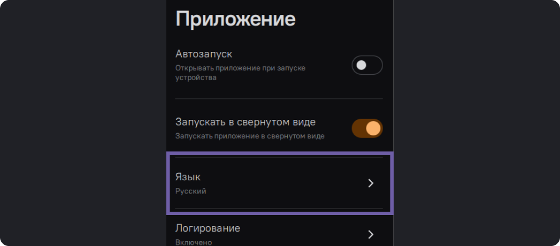Click the Автозапуск setting title
Image resolution: width=560 pixels, height=246 pixels.
[203, 54]
